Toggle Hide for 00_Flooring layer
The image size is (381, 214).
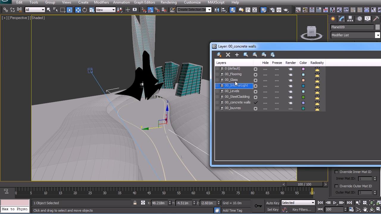(x=265, y=75)
